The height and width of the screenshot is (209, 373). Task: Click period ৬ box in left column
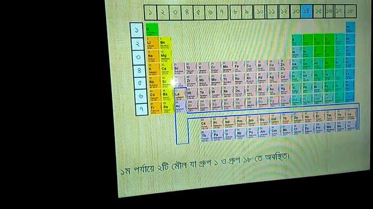point(141,96)
